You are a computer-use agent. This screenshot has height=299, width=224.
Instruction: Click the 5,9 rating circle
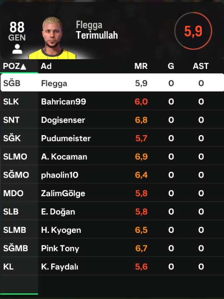pyautogui.click(x=193, y=31)
